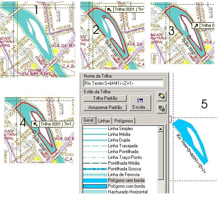Click the arrow icon on Trilha 0001 tooltip in map 2
This screenshot has height=203, width=217.
coord(109,10)
